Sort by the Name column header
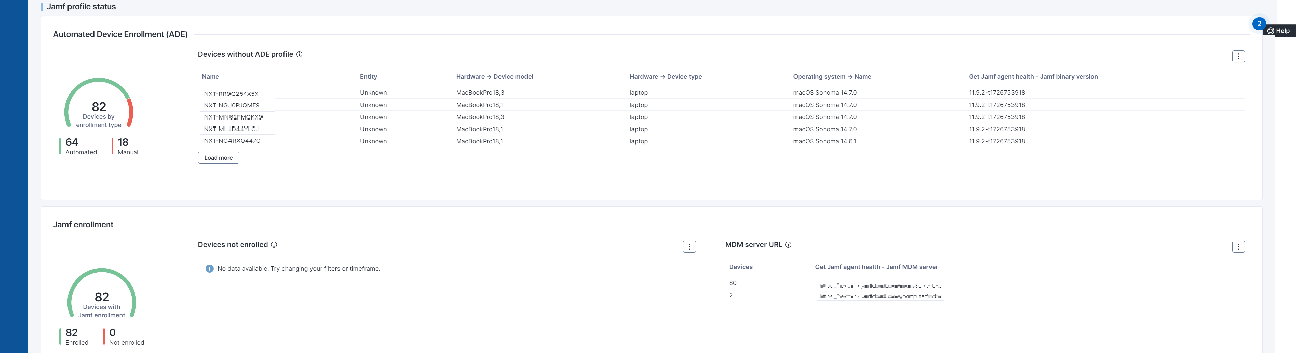This screenshot has width=1296, height=353. click(x=210, y=77)
